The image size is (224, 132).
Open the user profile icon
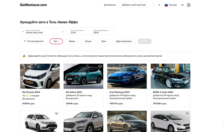(x=188, y=5)
